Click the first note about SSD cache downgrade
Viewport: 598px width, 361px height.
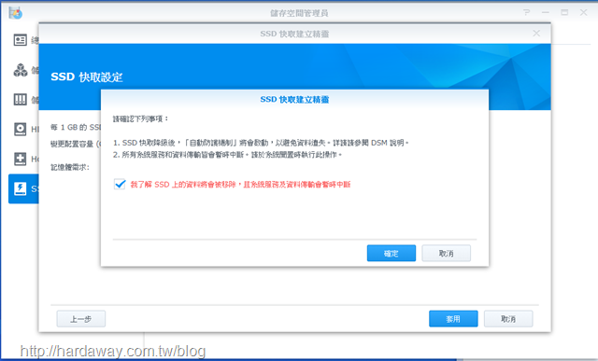[261, 143]
